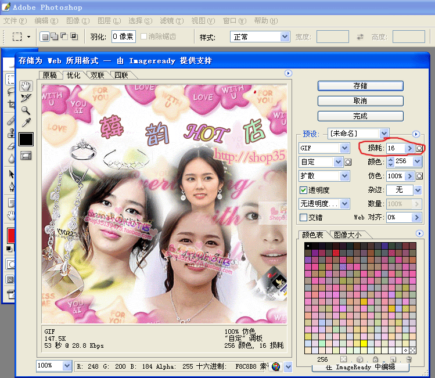Screen dimensions: 435x378
Task: Select rectangular marquee tool in Photoshop toolbox
Action: coord(10,80)
